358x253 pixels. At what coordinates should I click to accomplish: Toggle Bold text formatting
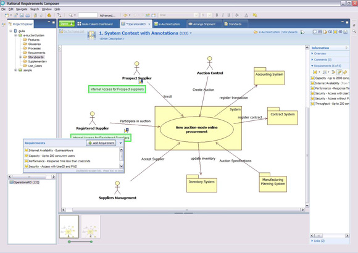[217, 15]
